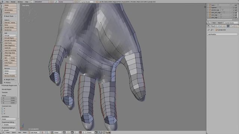Toggle the snap magnet icon in header
Screen dimensions: 239x134
80,133
